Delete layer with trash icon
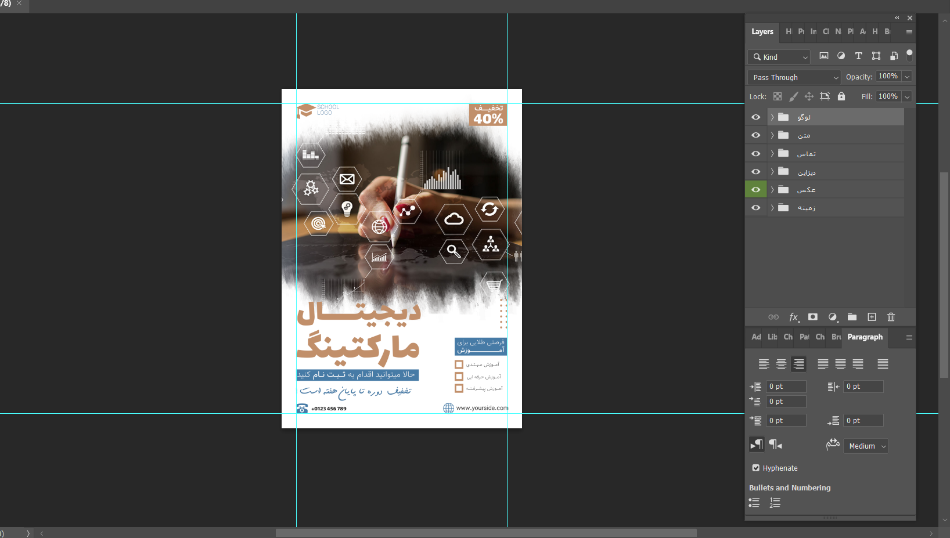Screen dimensions: 950x538 [891, 317]
